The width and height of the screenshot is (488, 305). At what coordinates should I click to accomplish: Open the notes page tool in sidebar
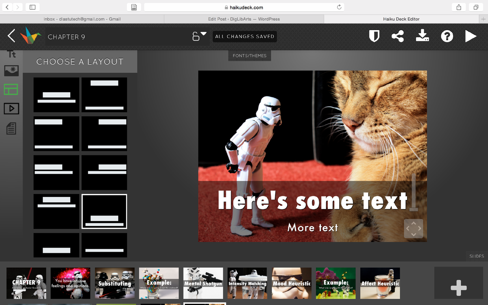pos(11,129)
